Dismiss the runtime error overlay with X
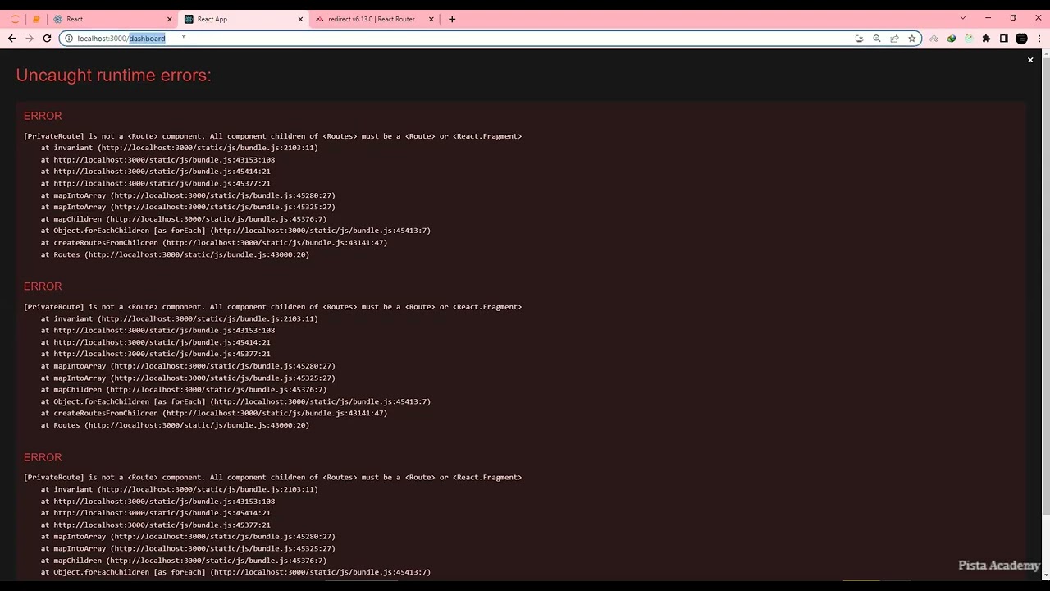Image resolution: width=1050 pixels, height=591 pixels. [1030, 60]
